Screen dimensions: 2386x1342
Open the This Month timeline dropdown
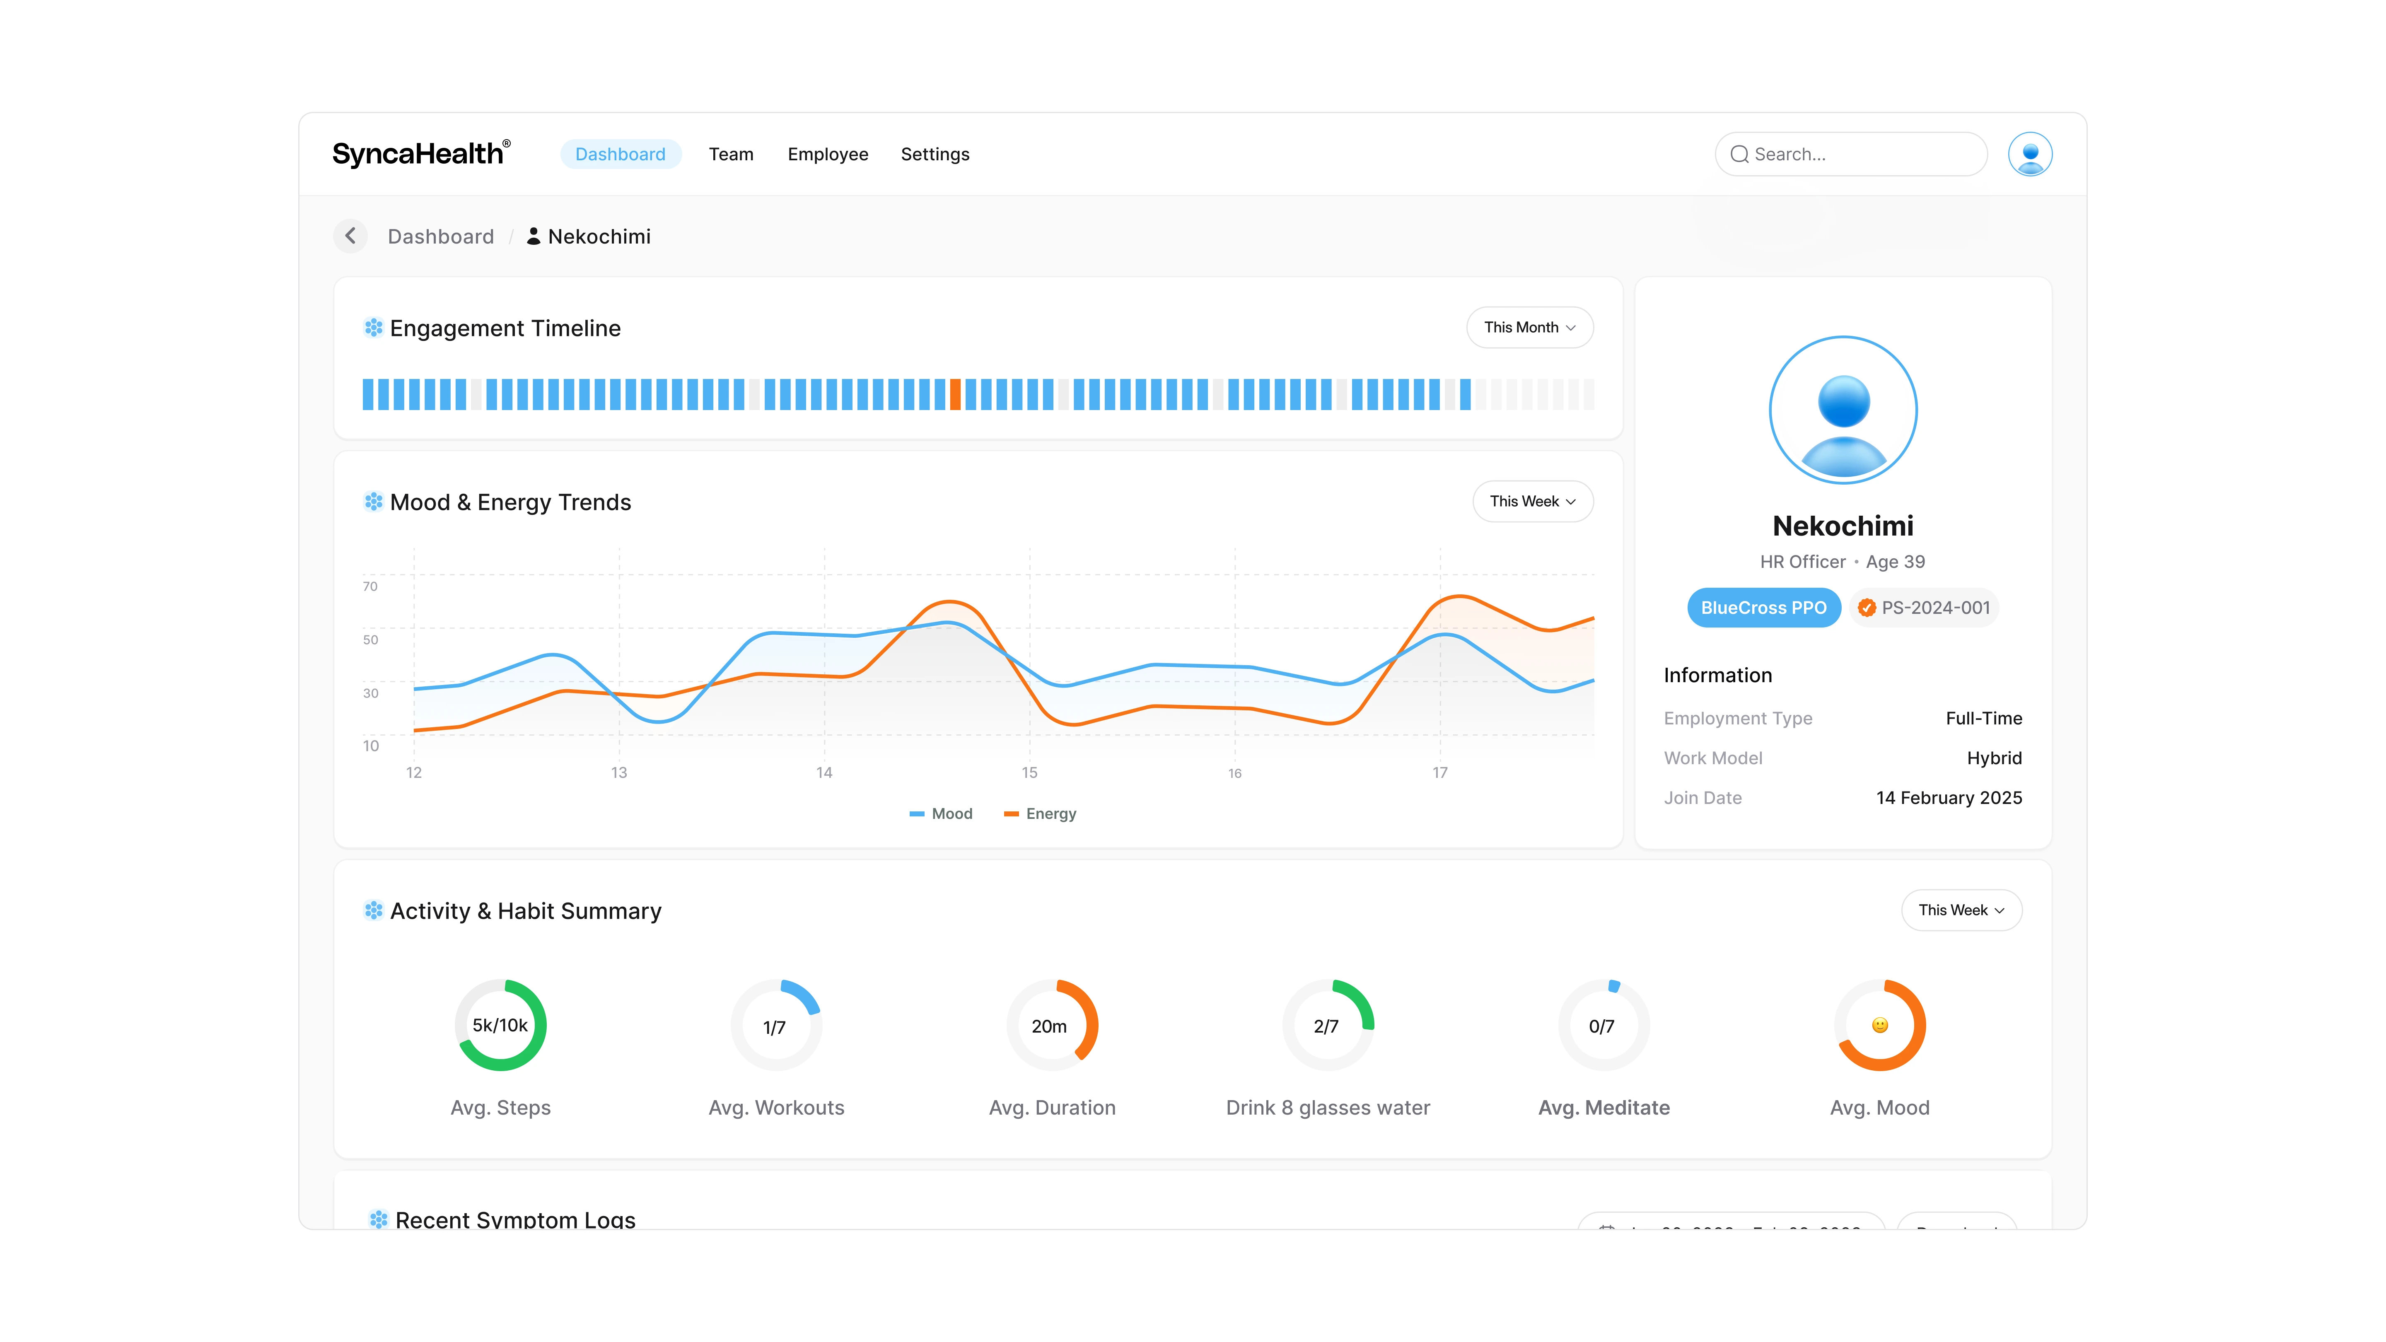click(1529, 328)
